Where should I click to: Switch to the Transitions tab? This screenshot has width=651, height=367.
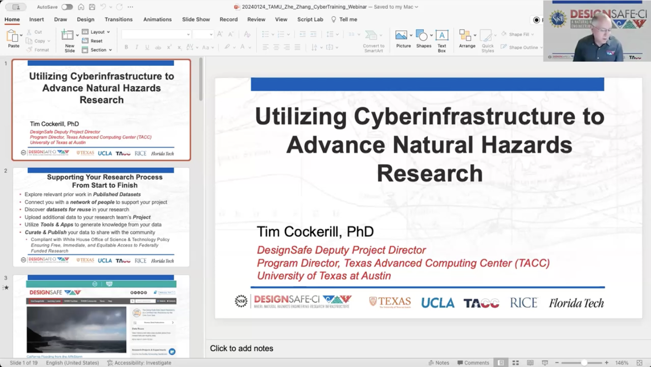pos(119,19)
